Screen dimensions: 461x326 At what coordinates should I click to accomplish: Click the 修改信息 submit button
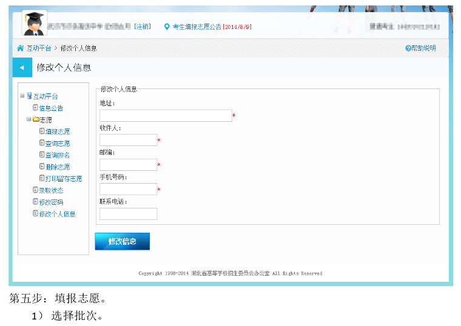pos(122,241)
